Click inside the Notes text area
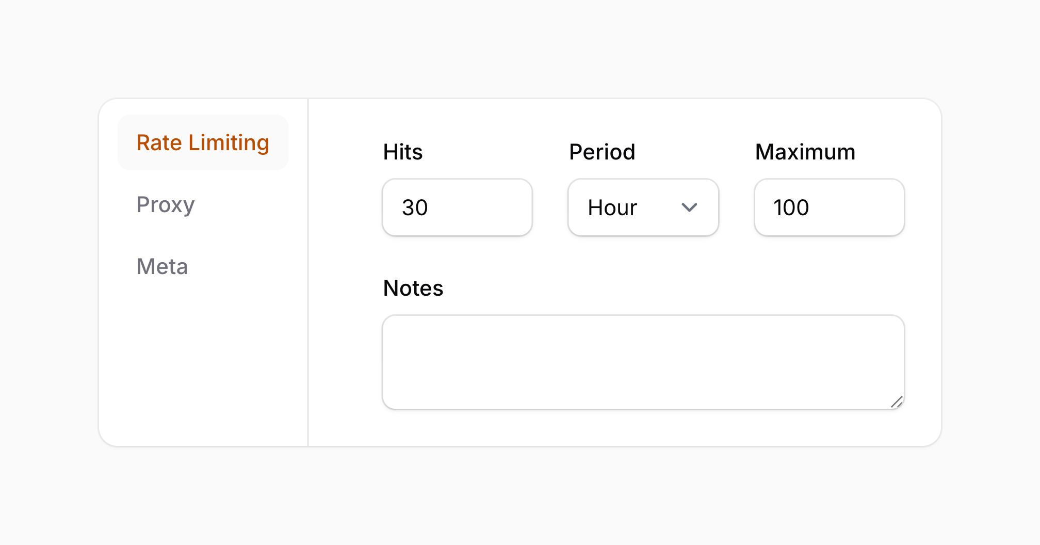 643,360
